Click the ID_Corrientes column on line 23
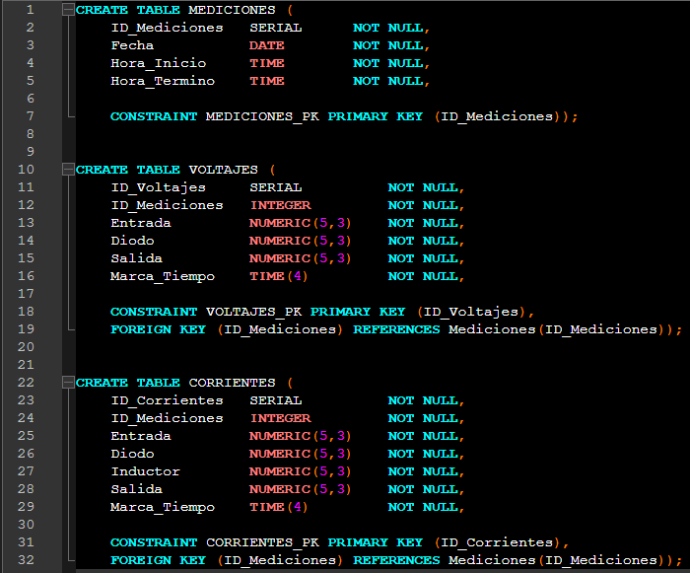The height and width of the screenshot is (573, 690). (x=167, y=400)
